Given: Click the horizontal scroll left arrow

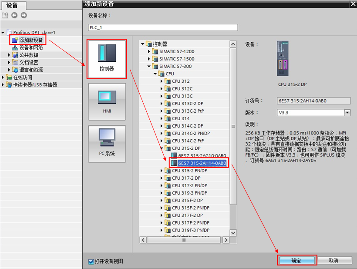Looking at the screenshot, I should [143, 240].
